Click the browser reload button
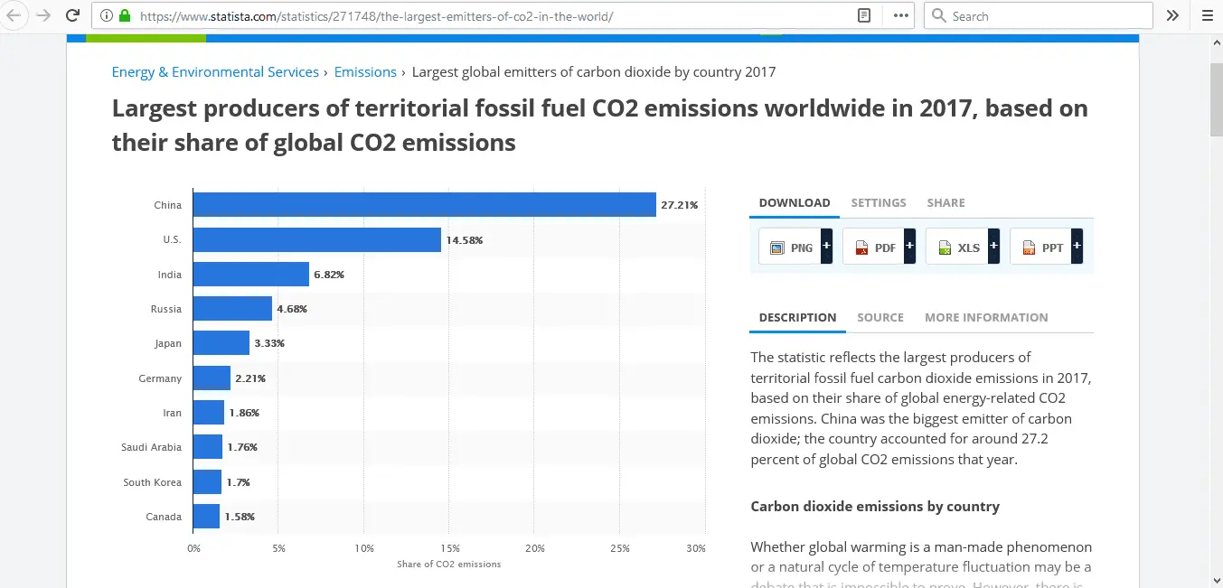Screen dimensions: 1223x588 point(73,15)
